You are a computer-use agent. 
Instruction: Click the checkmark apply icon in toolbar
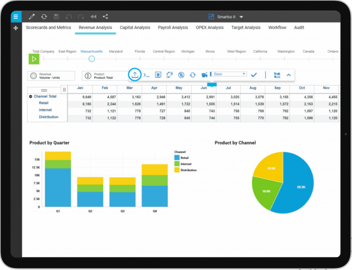254,74
